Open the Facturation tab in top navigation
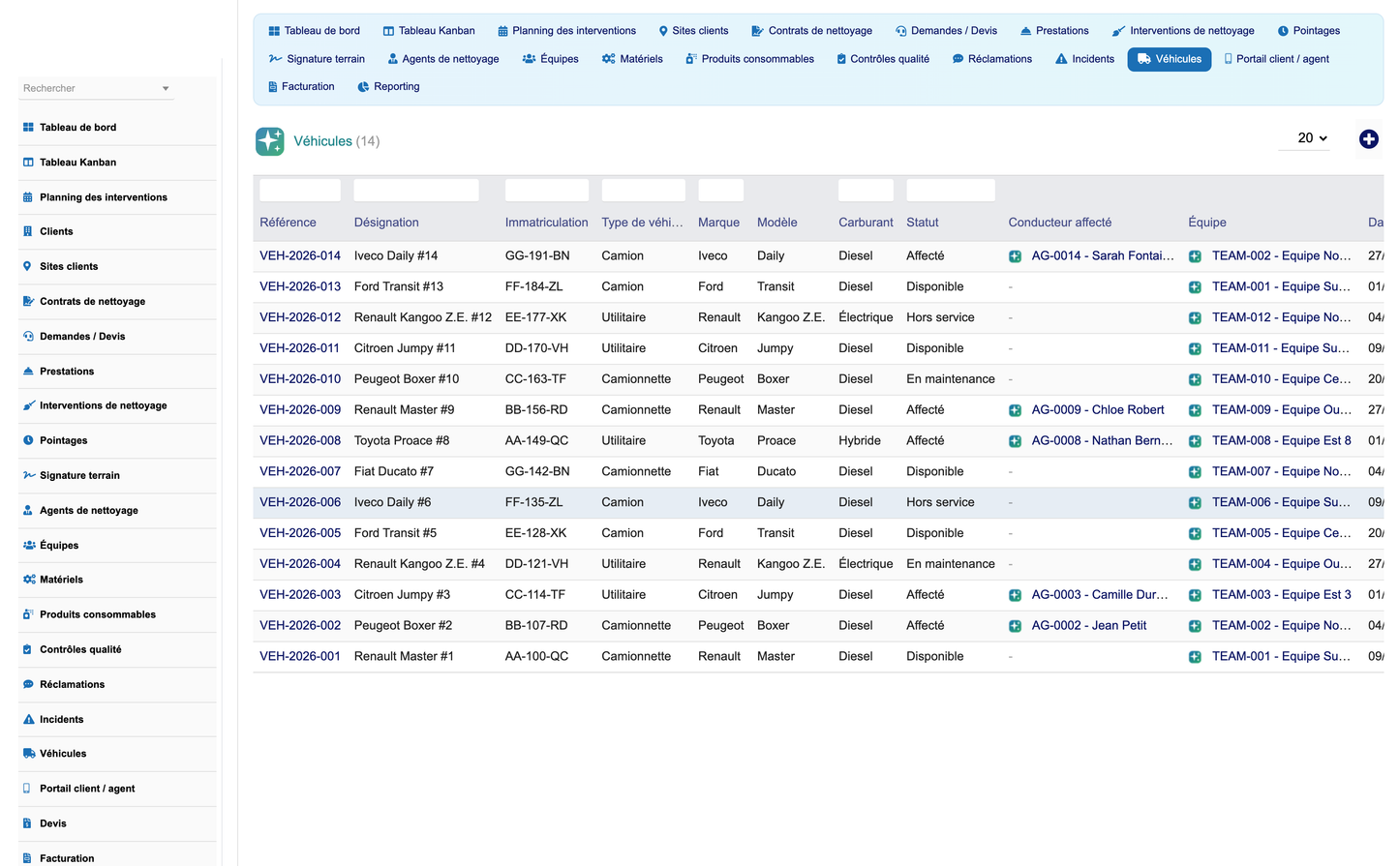Image resolution: width=1399 pixels, height=866 pixels. click(300, 87)
